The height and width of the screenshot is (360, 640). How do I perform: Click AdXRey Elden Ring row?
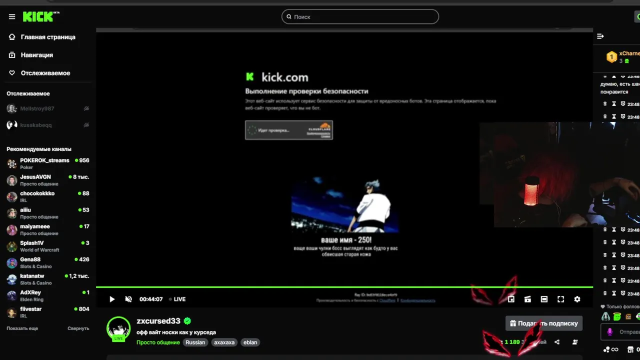(48, 295)
